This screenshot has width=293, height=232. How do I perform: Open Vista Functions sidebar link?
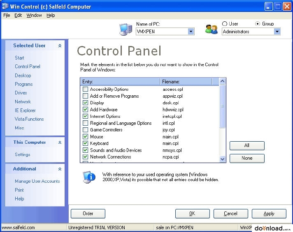click(29, 119)
